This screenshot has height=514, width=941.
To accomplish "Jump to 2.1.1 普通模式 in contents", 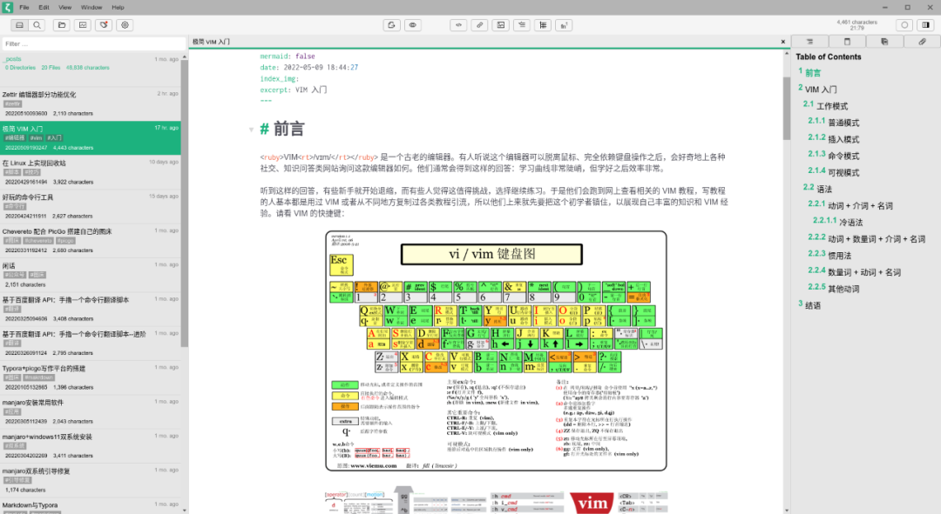I will [x=843, y=123].
